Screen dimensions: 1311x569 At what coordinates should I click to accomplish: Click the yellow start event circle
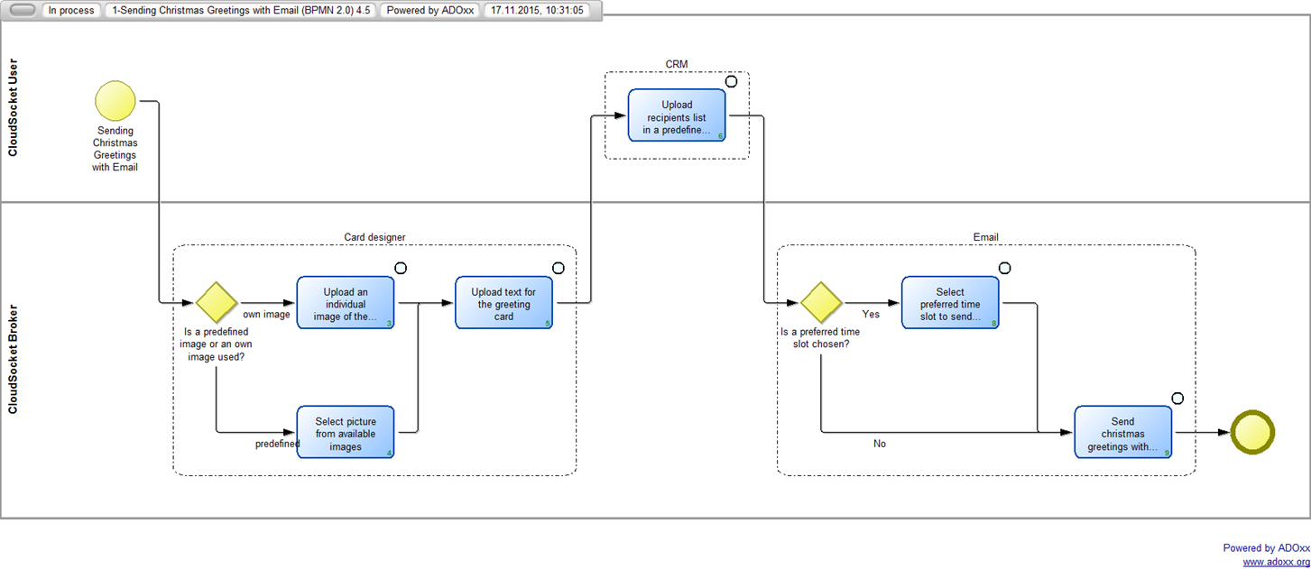tap(115, 100)
